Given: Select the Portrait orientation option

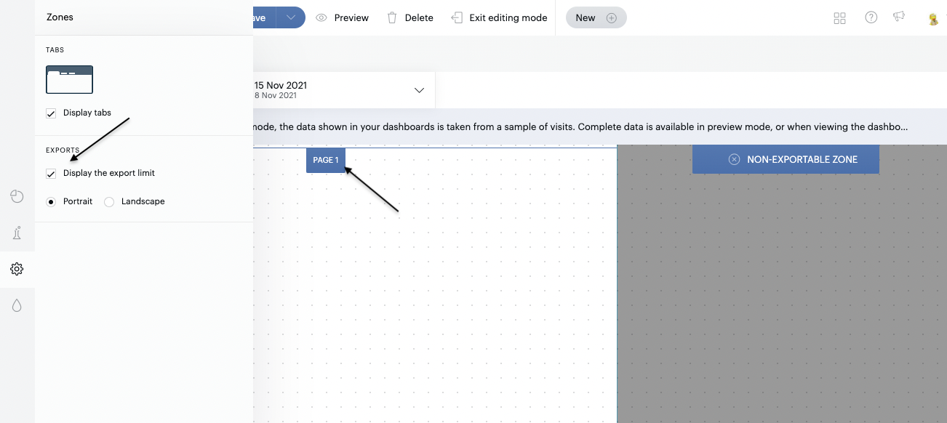Looking at the screenshot, I should coord(51,202).
